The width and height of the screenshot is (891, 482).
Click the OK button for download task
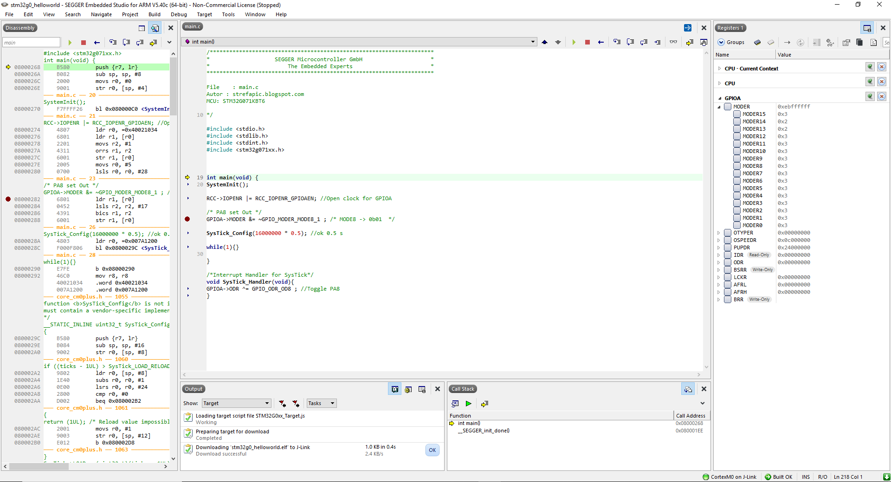(x=432, y=450)
